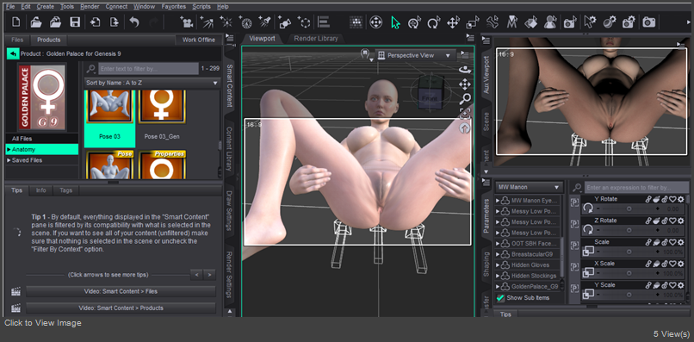
Task: Select the Node Selection arrow tool
Action: pyautogui.click(x=395, y=22)
